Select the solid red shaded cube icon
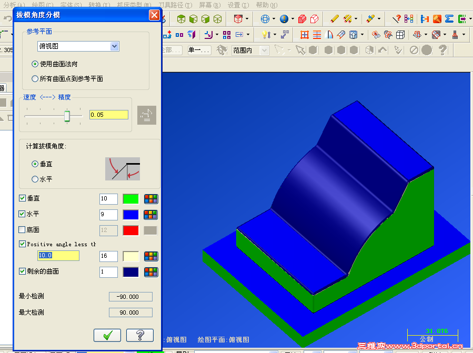 302,19
